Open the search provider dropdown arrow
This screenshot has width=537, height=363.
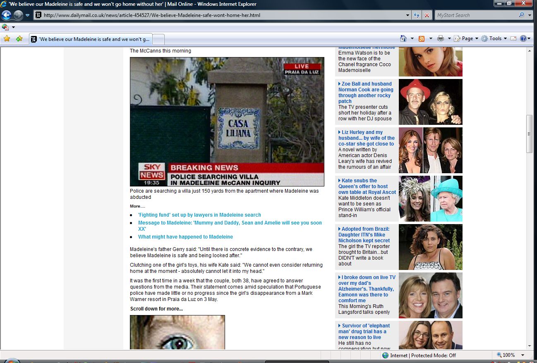coord(530,15)
